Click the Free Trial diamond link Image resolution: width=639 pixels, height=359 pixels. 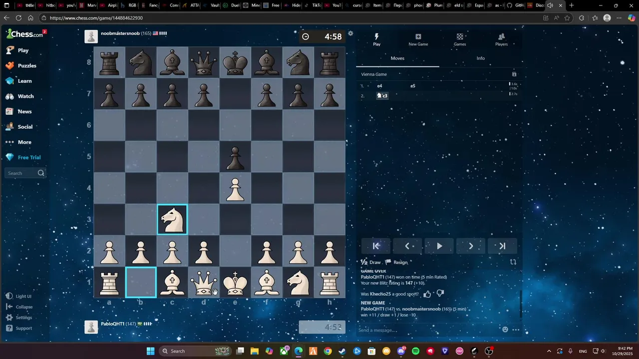[23, 158]
